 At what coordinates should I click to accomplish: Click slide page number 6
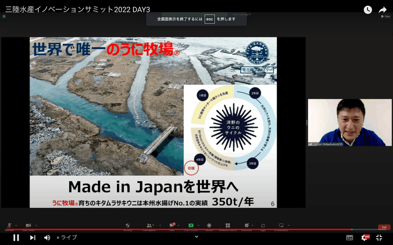pos(273,204)
